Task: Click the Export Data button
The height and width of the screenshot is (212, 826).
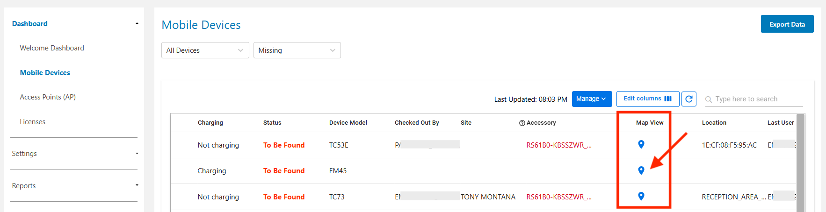Action: coord(787,24)
